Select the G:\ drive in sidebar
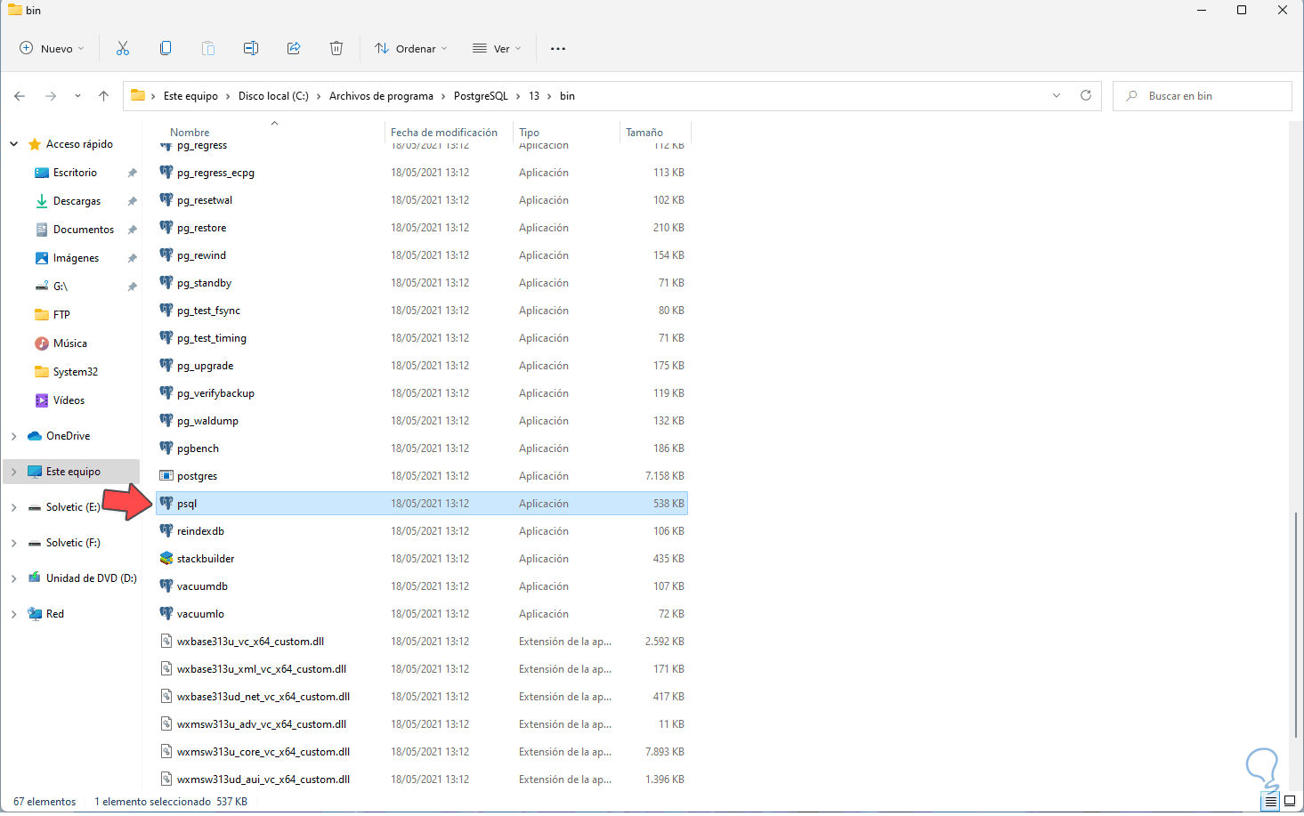1304x816 pixels. tap(61, 287)
